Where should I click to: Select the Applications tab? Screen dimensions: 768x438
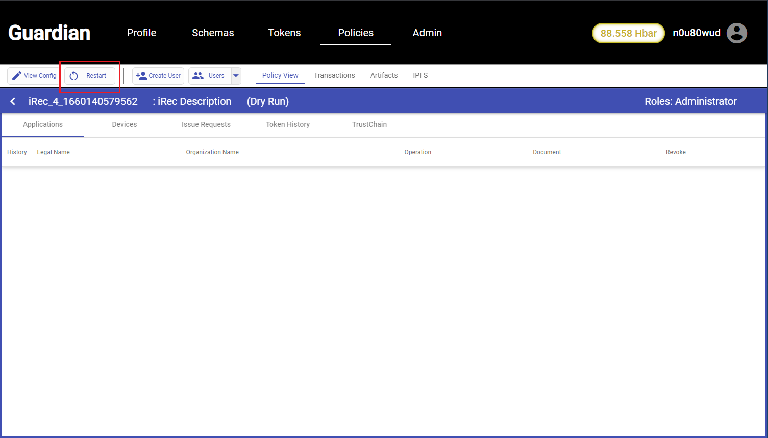pyautogui.click(x=43, y=124)
